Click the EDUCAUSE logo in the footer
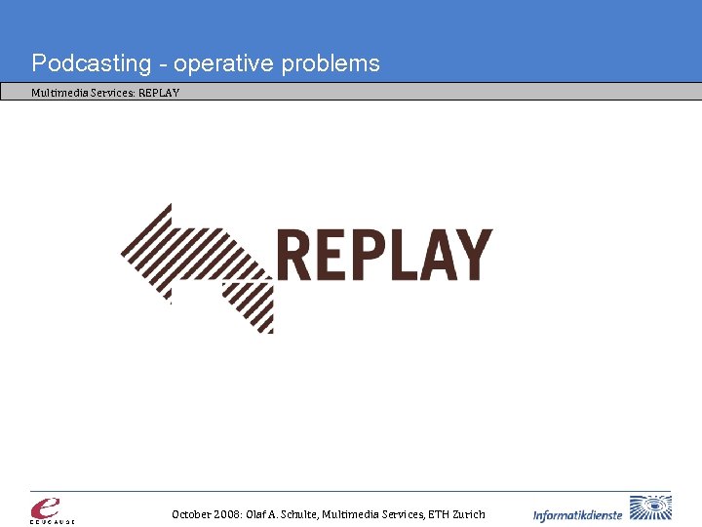 (52, 510)
